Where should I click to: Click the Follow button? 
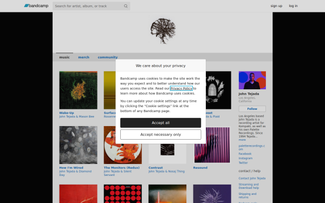tap(252, 109)
